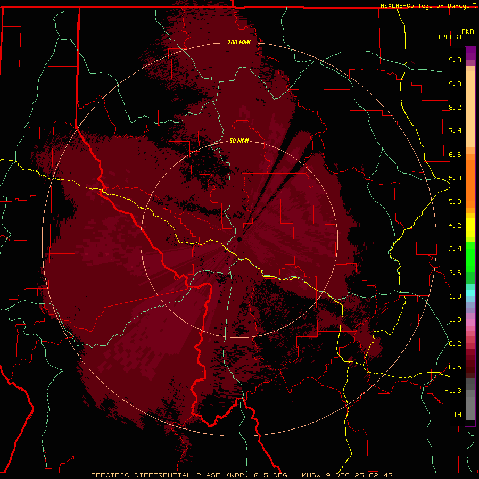Click the 100 NMI range ring label
Screen dimensions: 479x479
pyautogui.click(x=239, y=42)
